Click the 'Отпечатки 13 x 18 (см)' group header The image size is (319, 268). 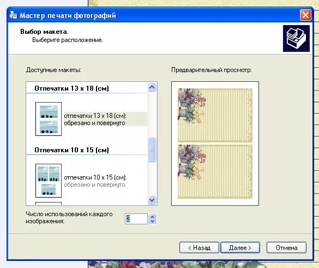(x=71, y=88)
